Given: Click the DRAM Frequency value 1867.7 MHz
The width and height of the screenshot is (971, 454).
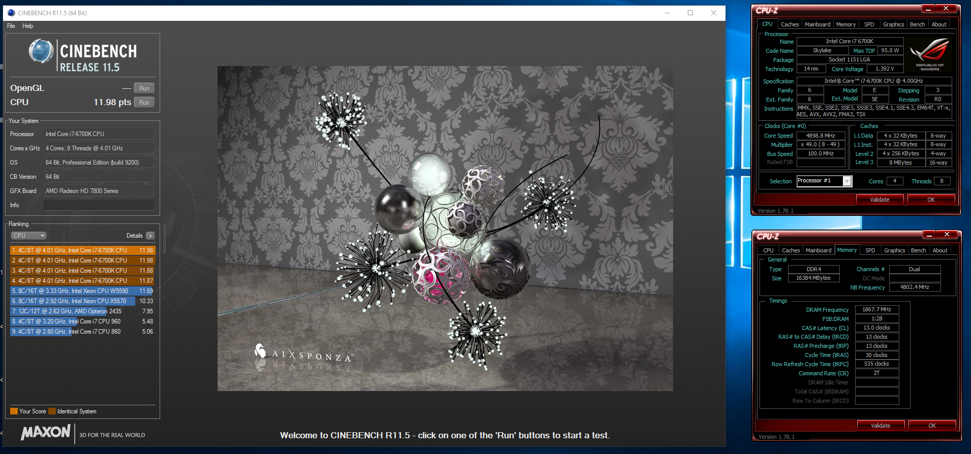Looking at the screenshot, I should pos(877,309).
